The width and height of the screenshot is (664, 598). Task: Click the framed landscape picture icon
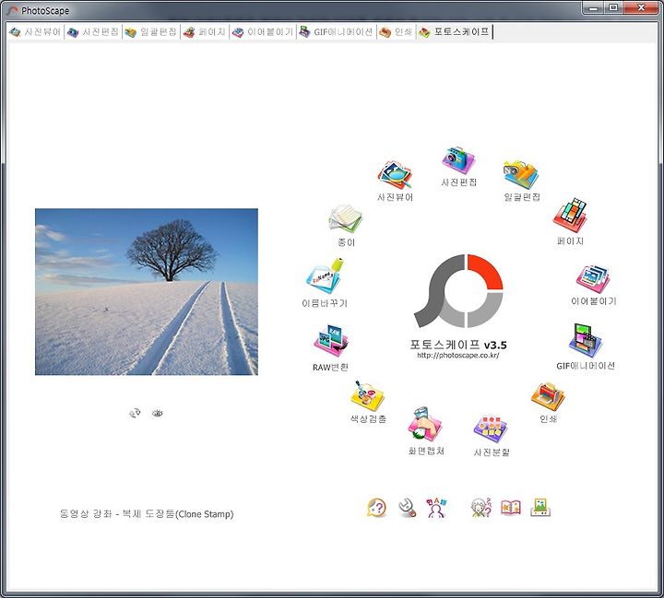[x=540, y=508]
